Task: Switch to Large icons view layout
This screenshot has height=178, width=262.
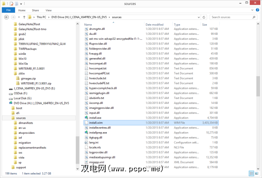Action: tap(257, 173)
